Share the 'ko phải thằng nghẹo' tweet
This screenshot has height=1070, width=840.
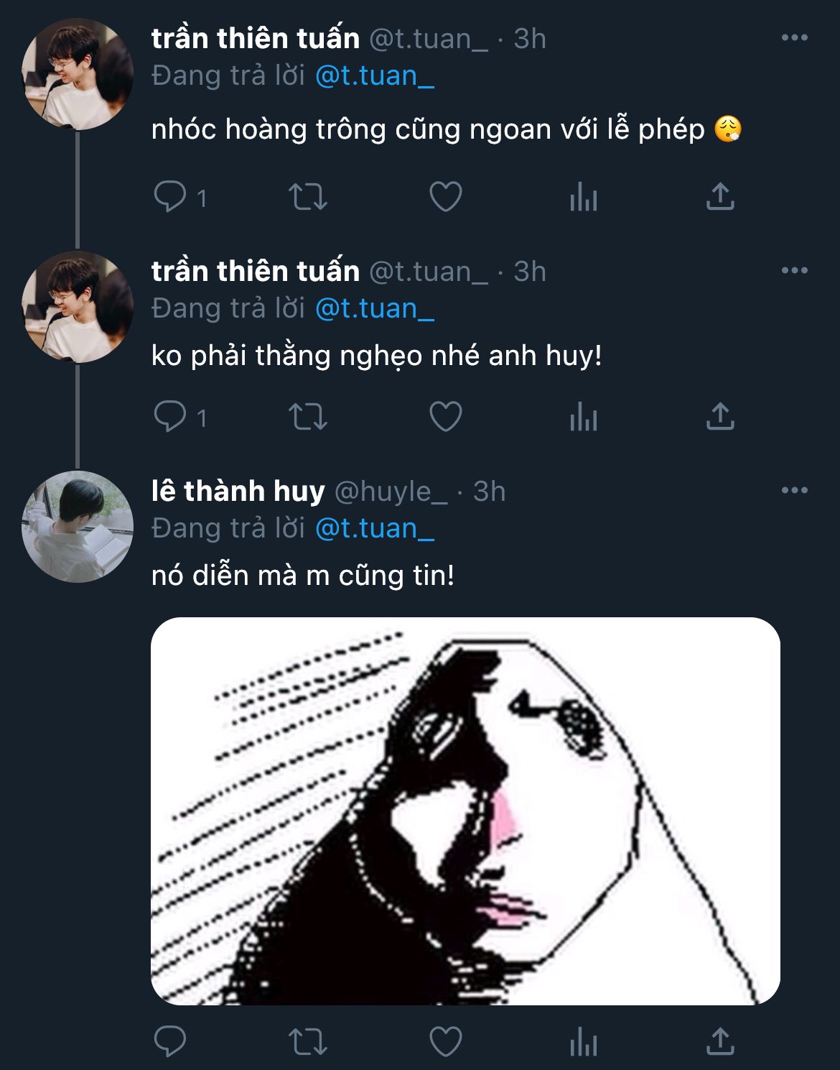pyautogui.click(x=720, y=416)
